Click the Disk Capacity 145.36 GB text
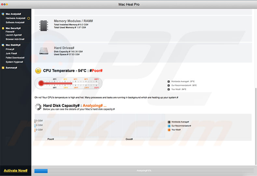The width and height of the screenshot is (257, 176). [68, 51]
